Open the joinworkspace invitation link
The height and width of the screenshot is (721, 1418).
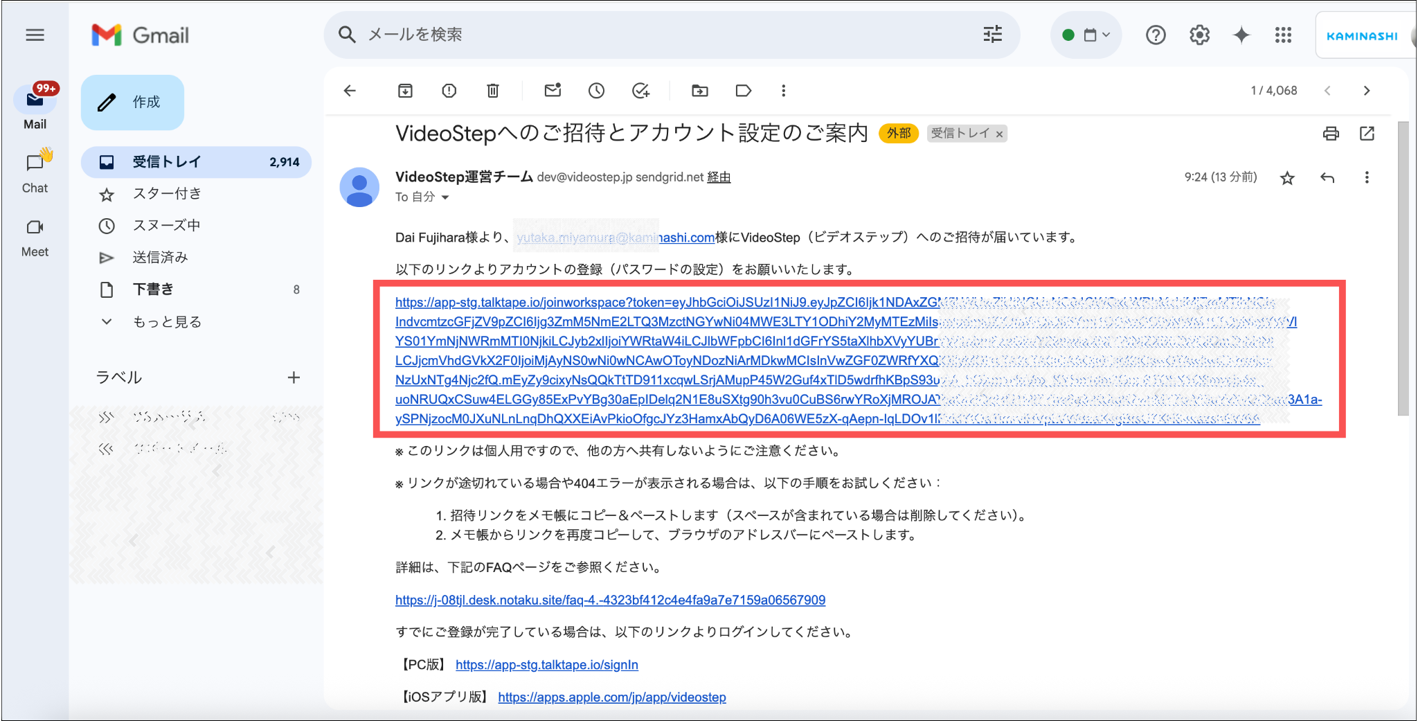(x=859, y=360)
